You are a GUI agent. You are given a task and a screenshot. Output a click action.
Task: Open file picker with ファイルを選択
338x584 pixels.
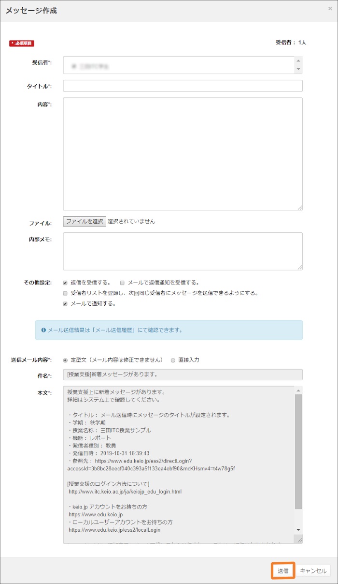[84, 222]
